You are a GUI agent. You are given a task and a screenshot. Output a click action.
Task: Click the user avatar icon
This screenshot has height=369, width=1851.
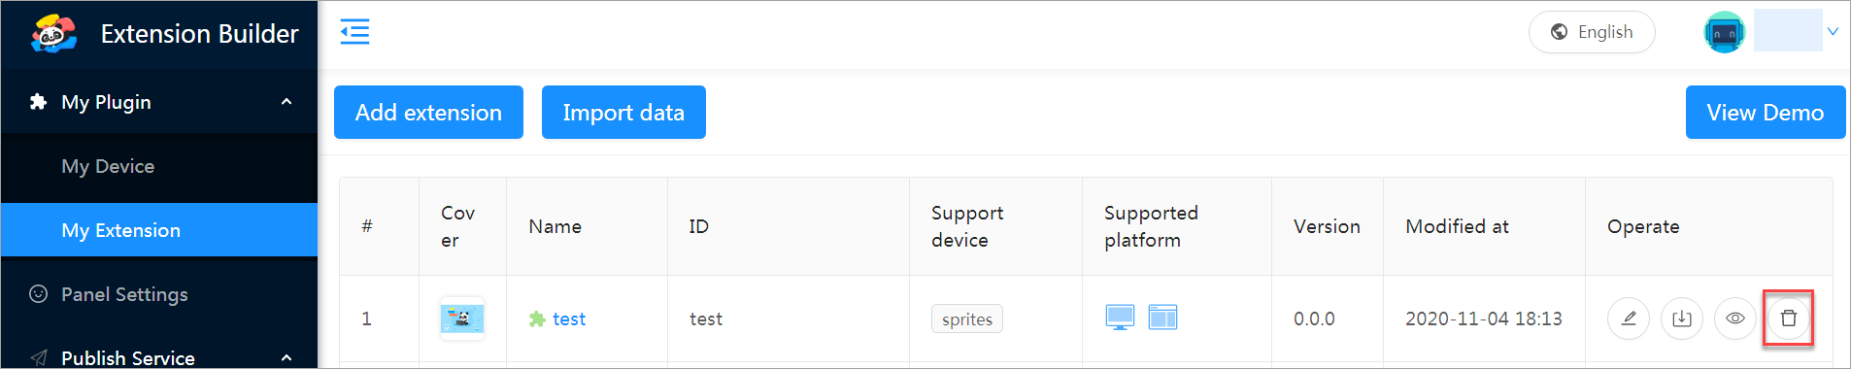1725,32
